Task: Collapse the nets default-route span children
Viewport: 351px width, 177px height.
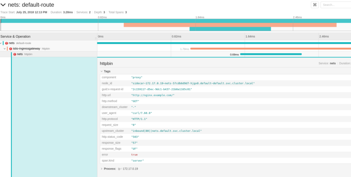Action: pyautogui.click(x=1, y=43)
